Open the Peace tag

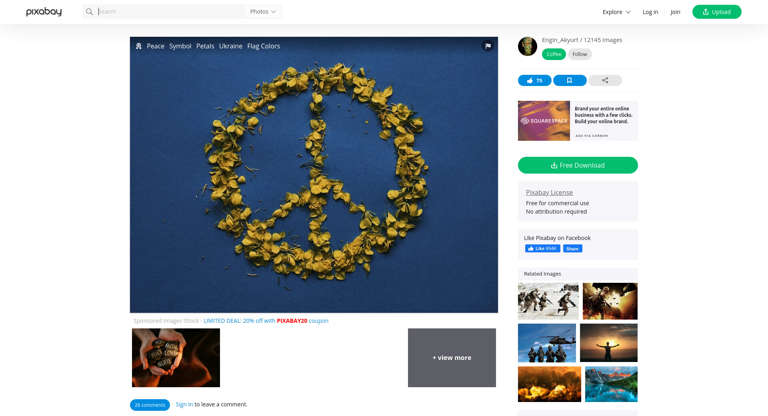pos(156,46)
